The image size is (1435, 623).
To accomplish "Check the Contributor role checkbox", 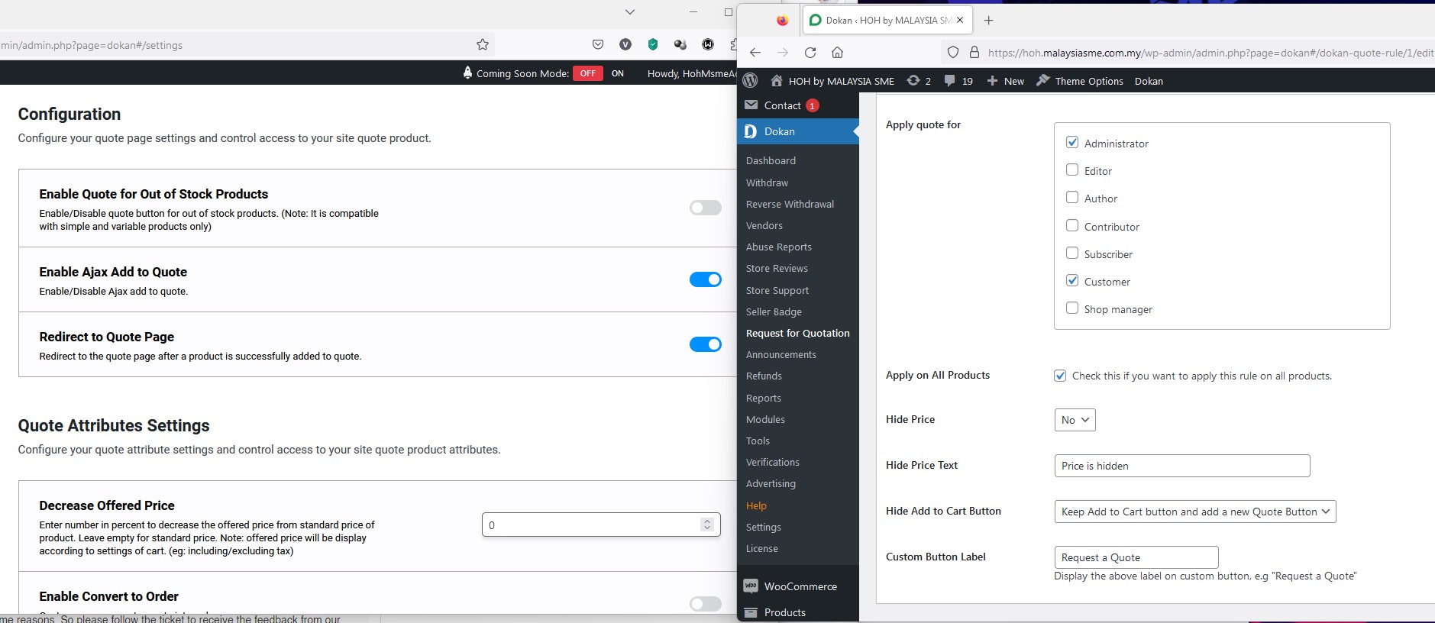I will [x=1072, y=225].
